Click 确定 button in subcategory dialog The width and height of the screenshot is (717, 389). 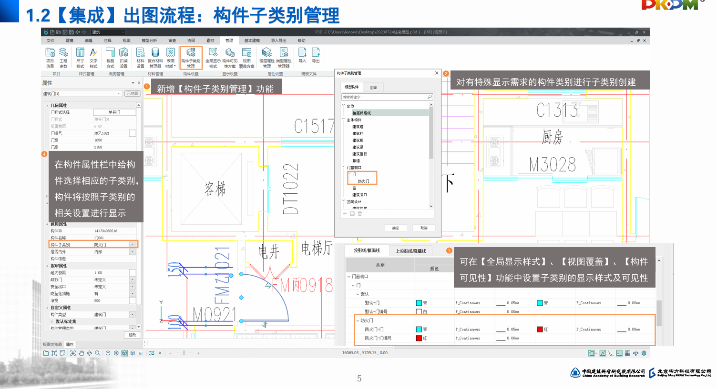tap(396, 228)
